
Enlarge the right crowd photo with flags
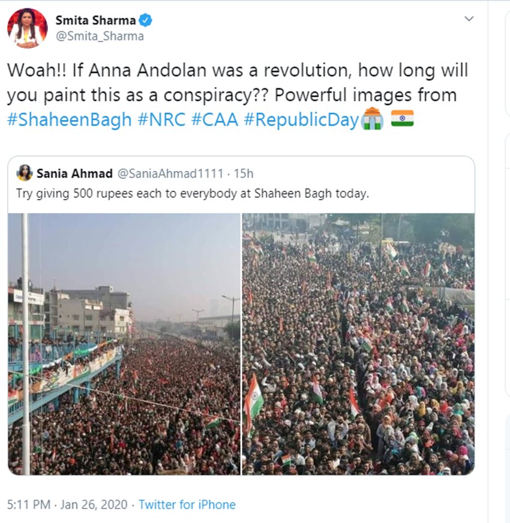(358, 344)
